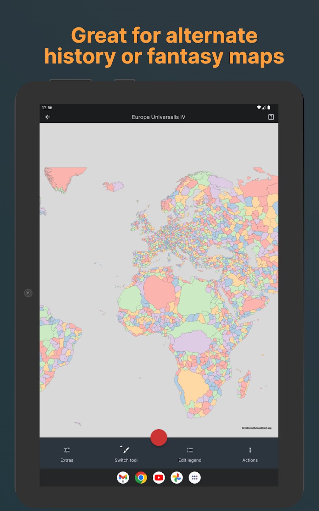The width and height of the screenshot is (319, 511).
Task: Tap the Wi-Fi status icon
Action: (259, 108)
